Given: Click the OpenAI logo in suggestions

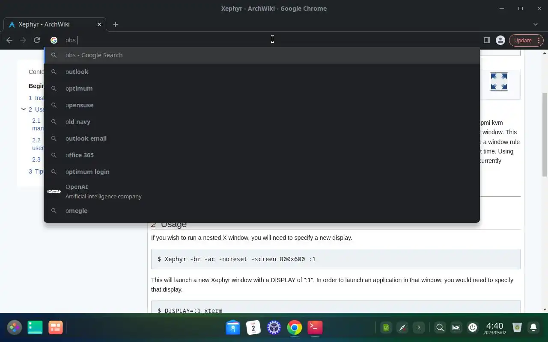Looking at the screenshot, I should tap(54, 191).
